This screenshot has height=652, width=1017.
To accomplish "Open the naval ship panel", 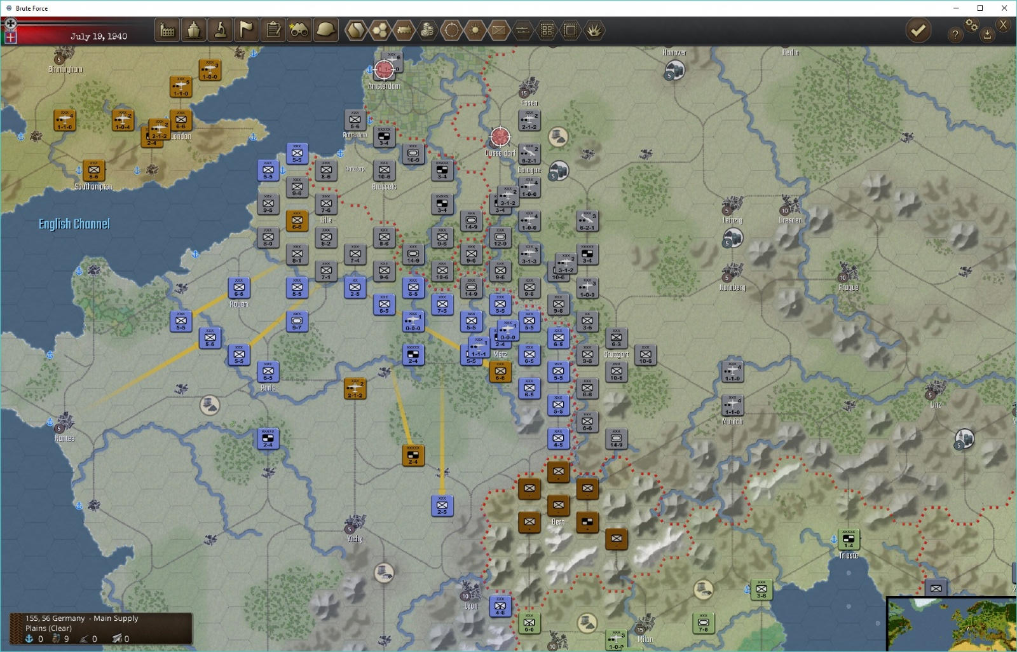I will pos(194,30).
